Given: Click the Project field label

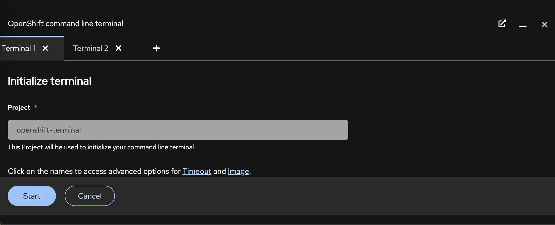Looking at the screenshot, I should click(x=19, y=108).
